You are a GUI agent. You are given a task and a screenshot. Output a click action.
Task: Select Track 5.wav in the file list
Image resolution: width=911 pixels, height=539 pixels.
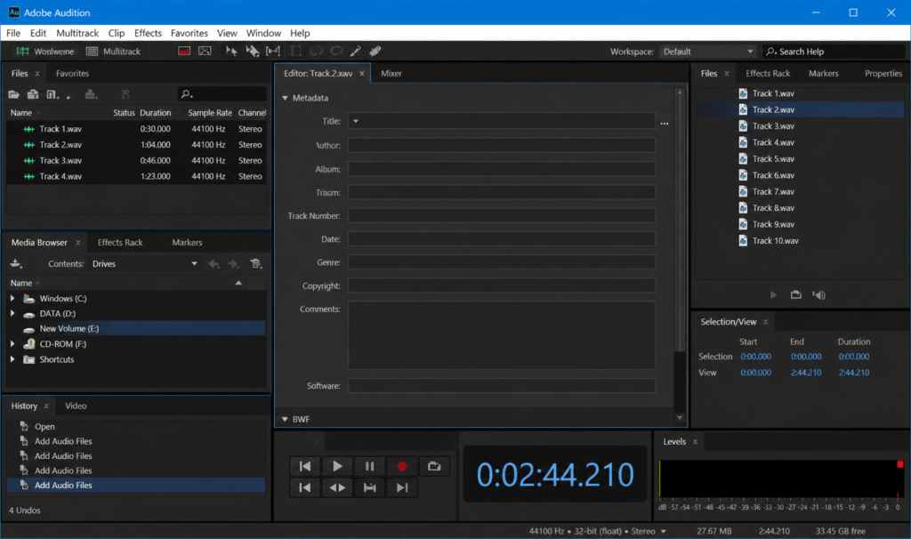click(x=773, y=158)
